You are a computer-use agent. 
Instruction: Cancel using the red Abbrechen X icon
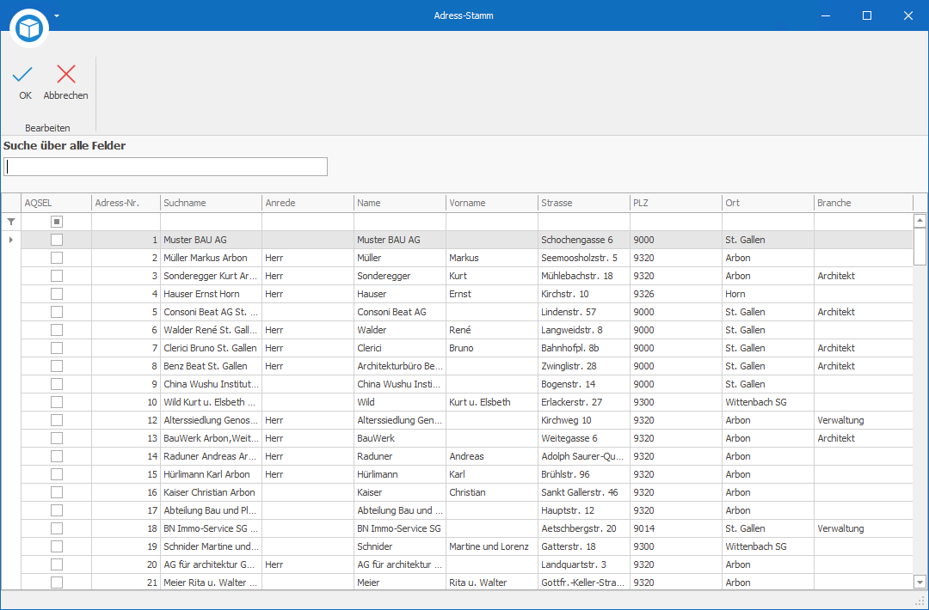65,74
